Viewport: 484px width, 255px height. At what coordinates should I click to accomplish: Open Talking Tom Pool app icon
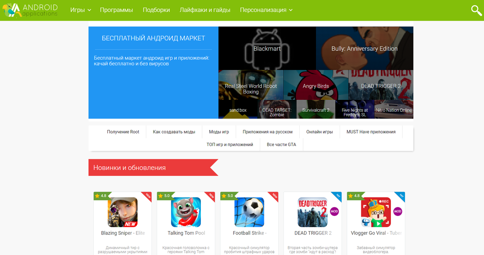point(186,212)
